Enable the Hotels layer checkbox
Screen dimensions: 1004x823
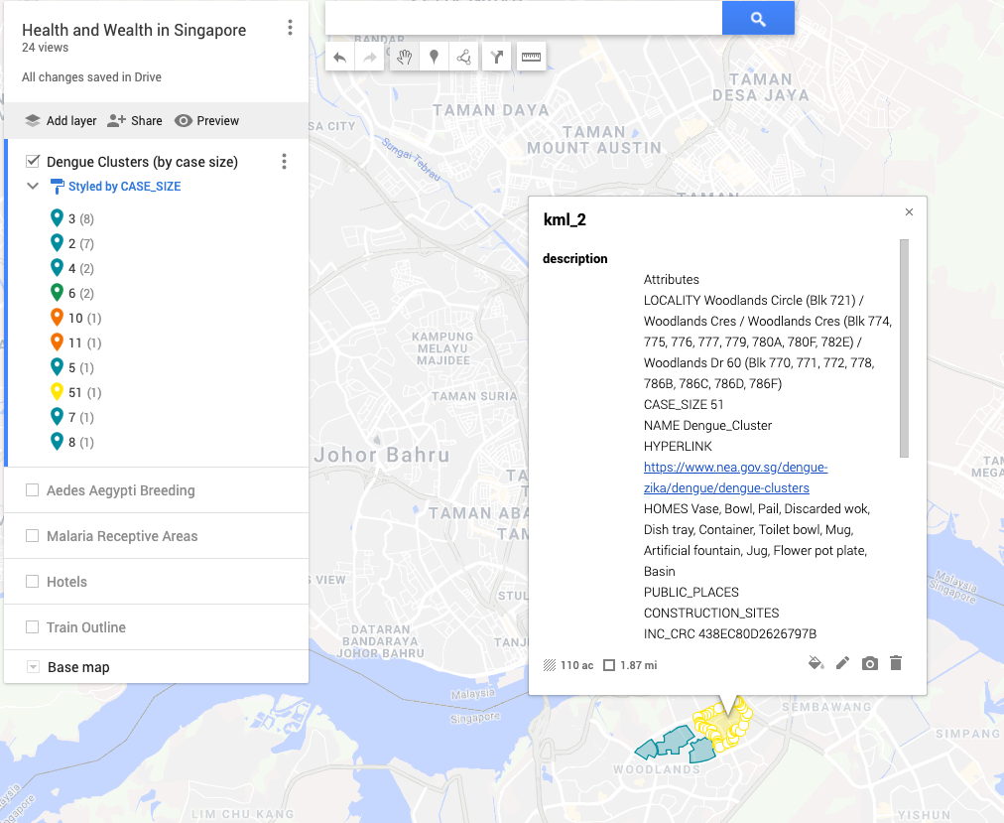click(32, 582)
